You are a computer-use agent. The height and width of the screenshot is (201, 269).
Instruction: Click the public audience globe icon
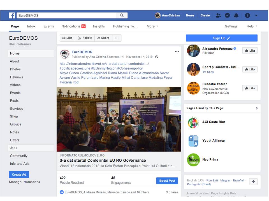157,57
